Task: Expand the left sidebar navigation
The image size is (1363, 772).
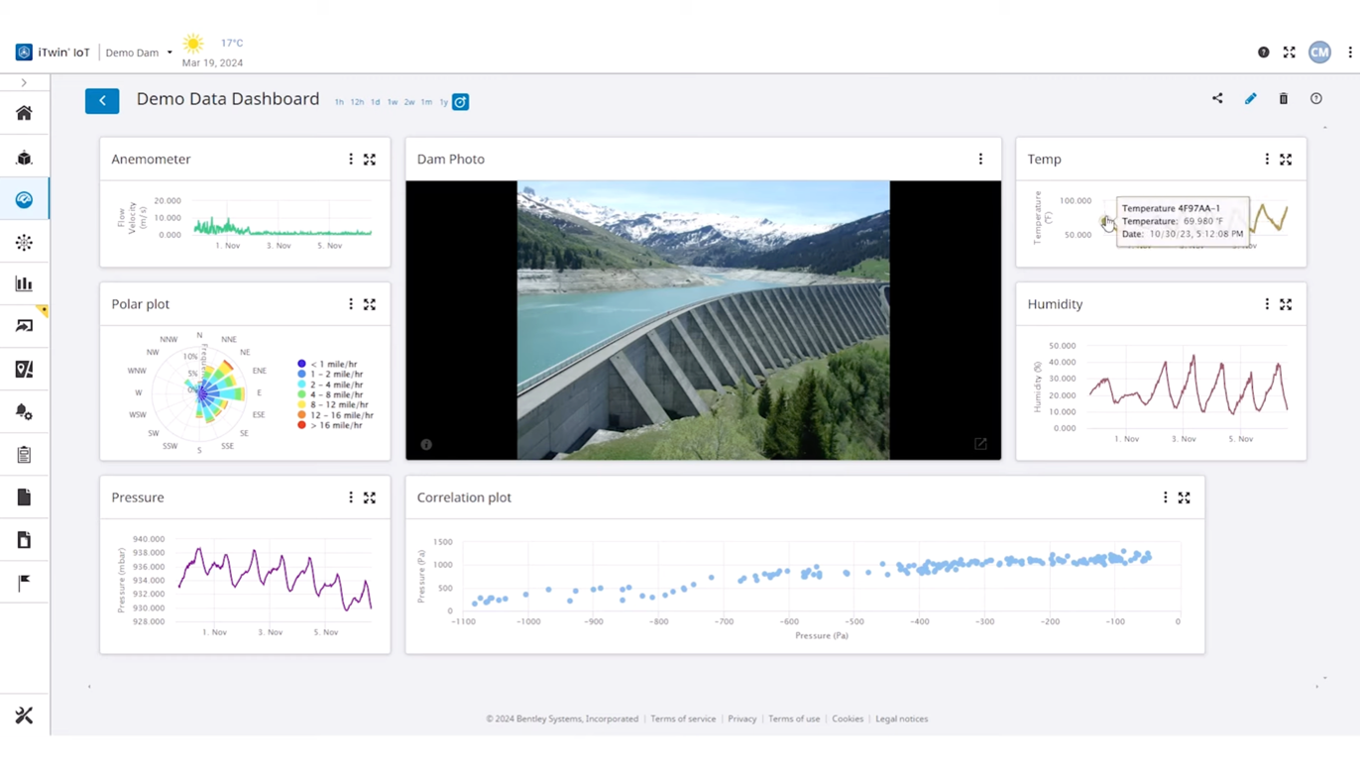Action: [24, 83]
